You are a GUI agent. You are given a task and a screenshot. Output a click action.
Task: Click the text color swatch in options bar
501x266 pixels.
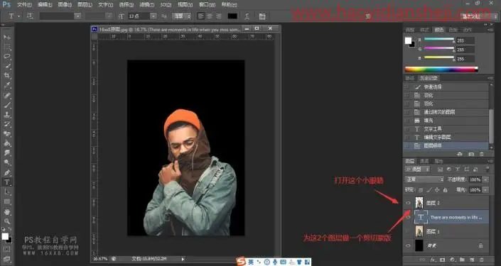tap(232, 16)
